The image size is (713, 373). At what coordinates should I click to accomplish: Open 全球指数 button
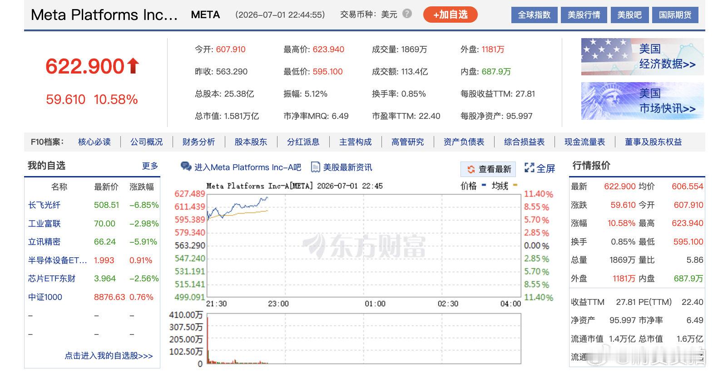click(534, 15)
